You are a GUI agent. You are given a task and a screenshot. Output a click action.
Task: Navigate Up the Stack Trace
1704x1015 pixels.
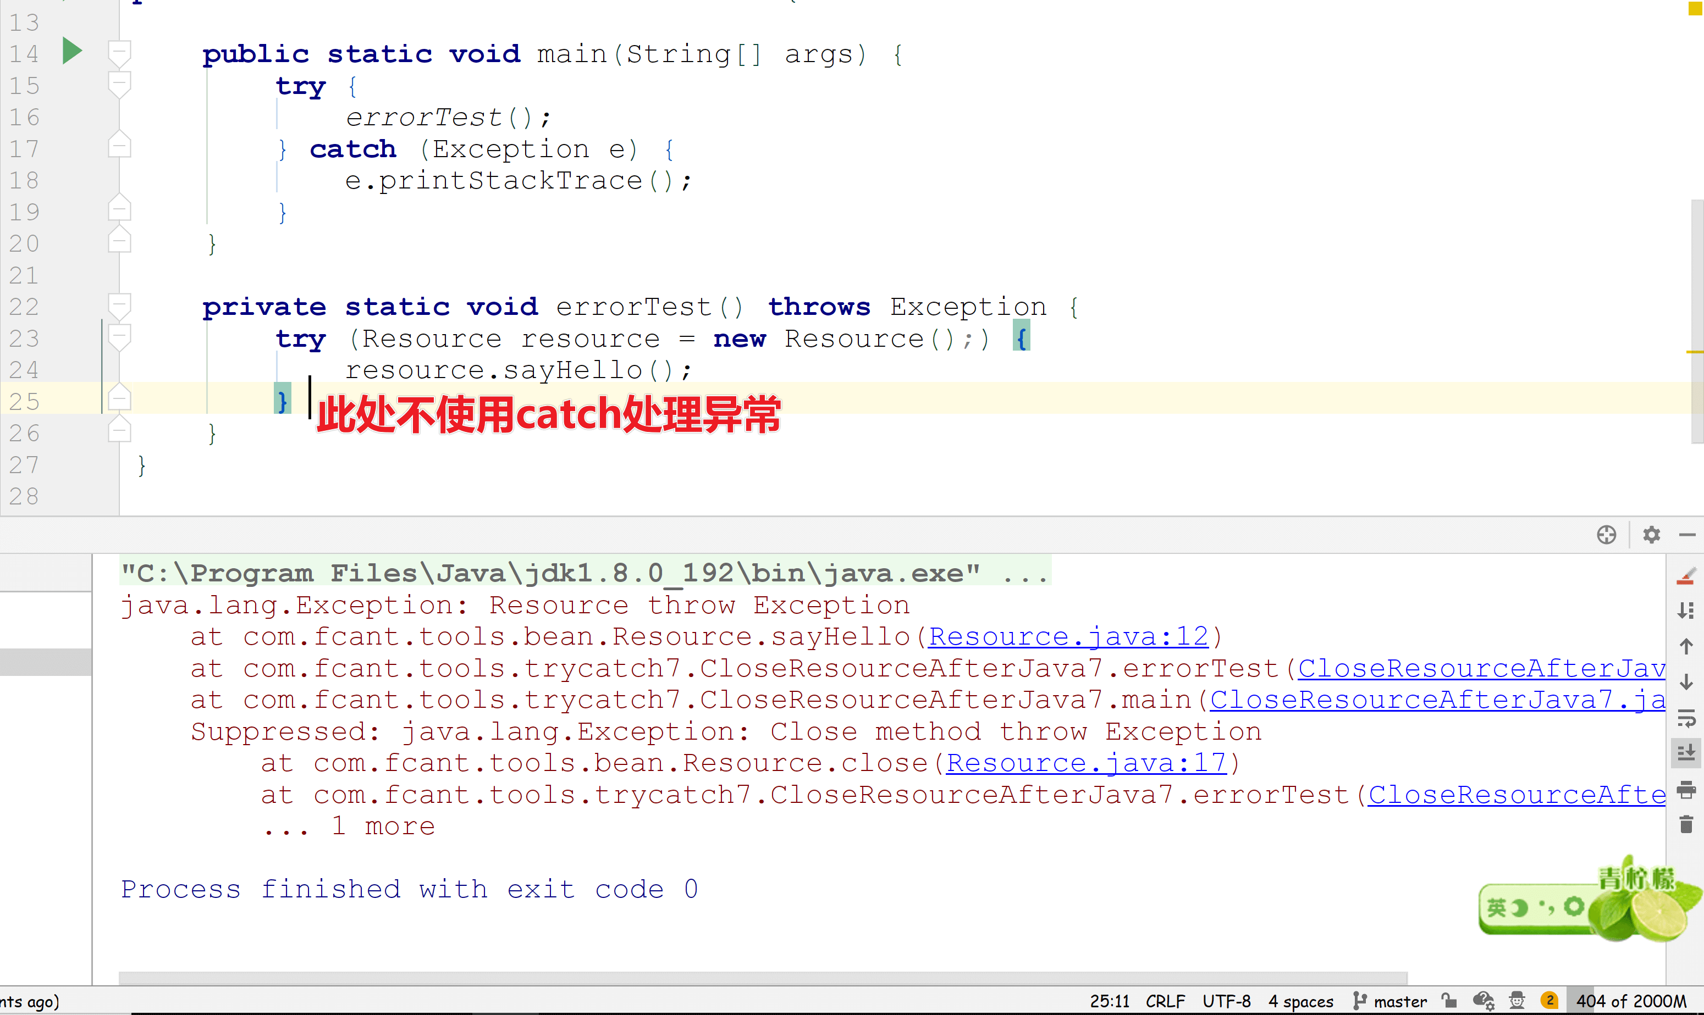[x=1685, y=646]
